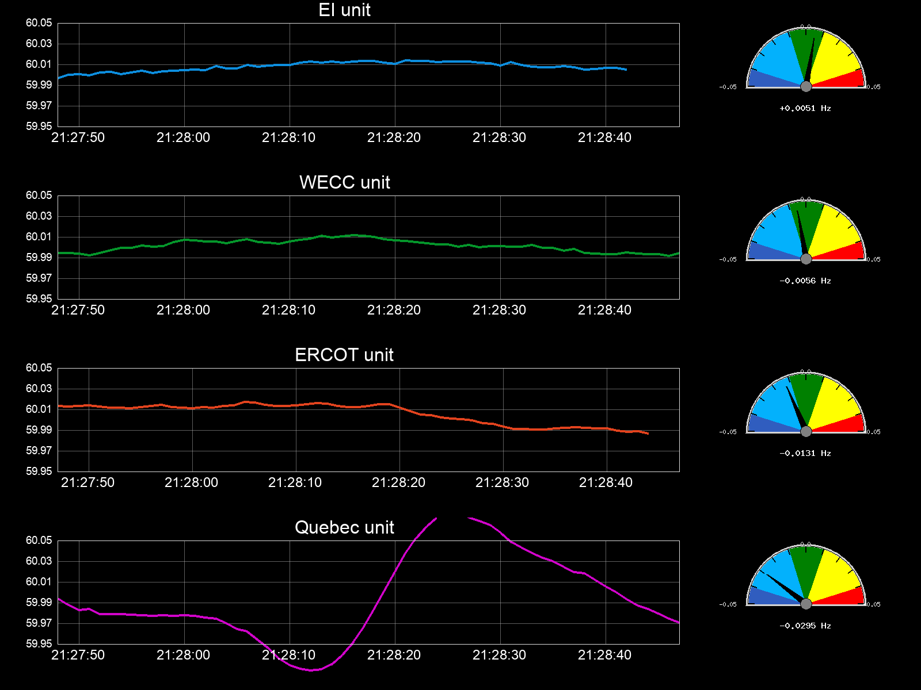This screenshot has width=921, height=690.
Task: Click the gray hub of Quebec gauge
Action: 806,604
